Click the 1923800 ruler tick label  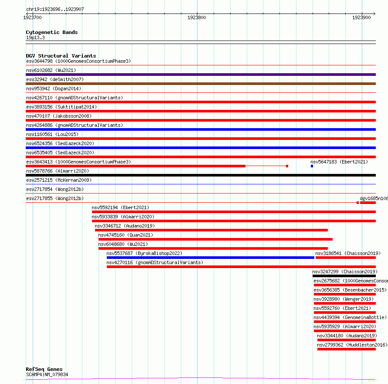pos(197,17)
